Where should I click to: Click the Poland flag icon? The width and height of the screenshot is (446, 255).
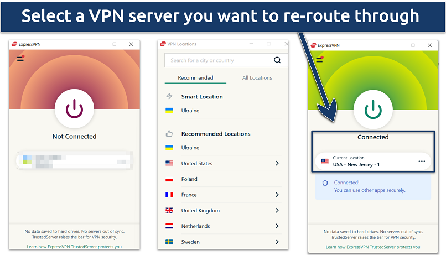[x=169, y=179]
